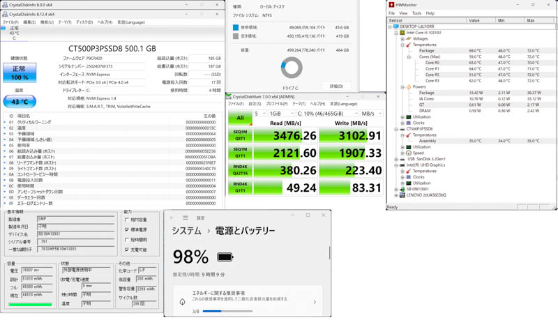Expand the USB SanDisk 3.2Gen1 node
Viewport: 558px width, 320px height.
tap(396, 159)
